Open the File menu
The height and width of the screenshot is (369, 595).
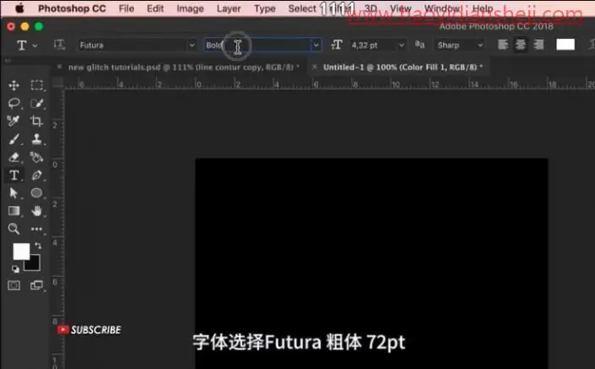tap(127, 8)
